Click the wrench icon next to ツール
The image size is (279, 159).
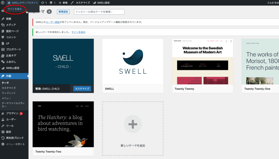[3, 126]
